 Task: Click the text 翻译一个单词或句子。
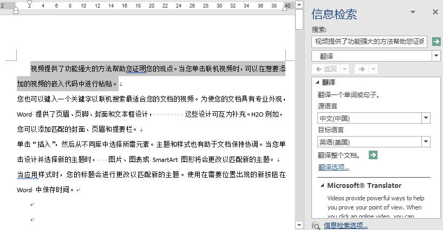tap(349, 95)
